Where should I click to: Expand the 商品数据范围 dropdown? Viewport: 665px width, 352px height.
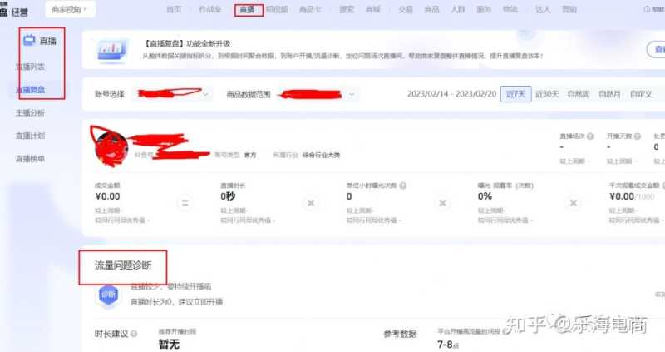[x=317, y=94]
